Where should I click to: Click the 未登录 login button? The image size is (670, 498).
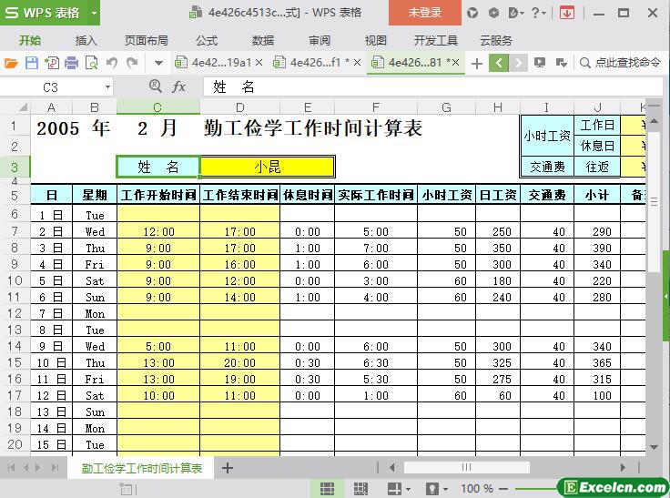coord(425,13)
